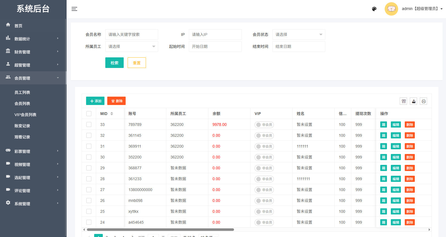Tick the checkbox for member MID 33

tap(89, 124)
